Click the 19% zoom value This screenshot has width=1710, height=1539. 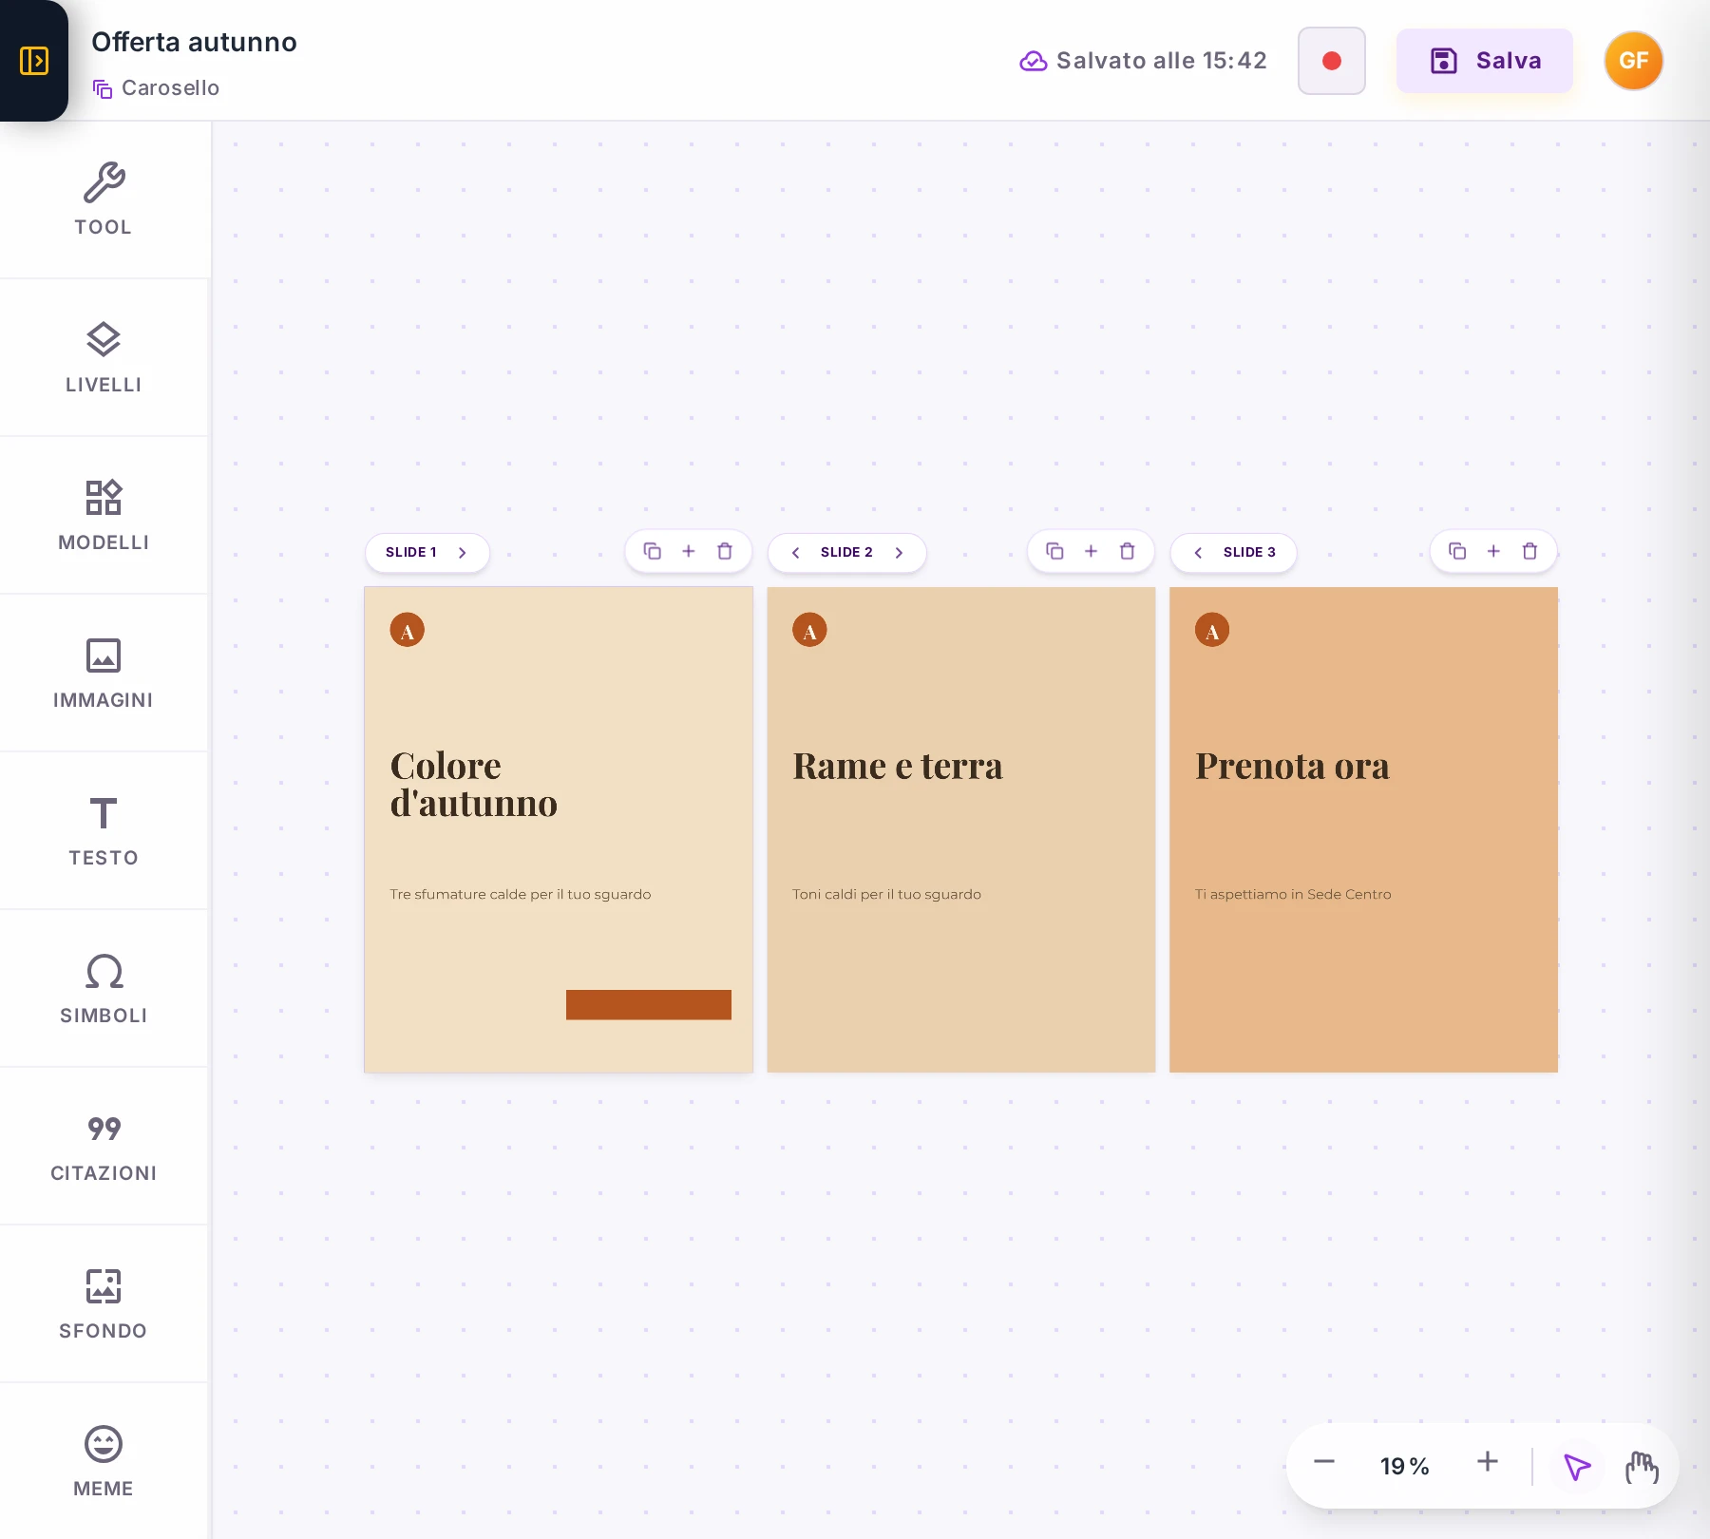click(1405, 1466)
